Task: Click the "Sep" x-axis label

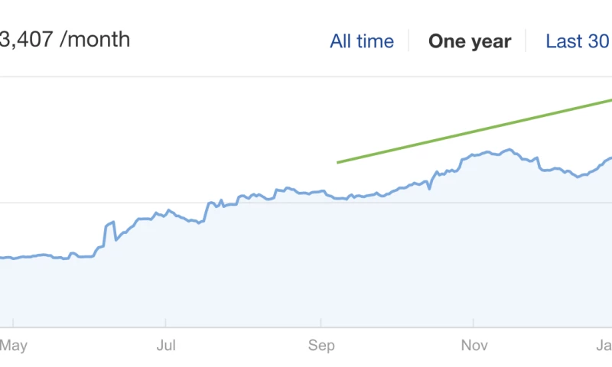Action: pyautogui.click(x=322, y=346)
